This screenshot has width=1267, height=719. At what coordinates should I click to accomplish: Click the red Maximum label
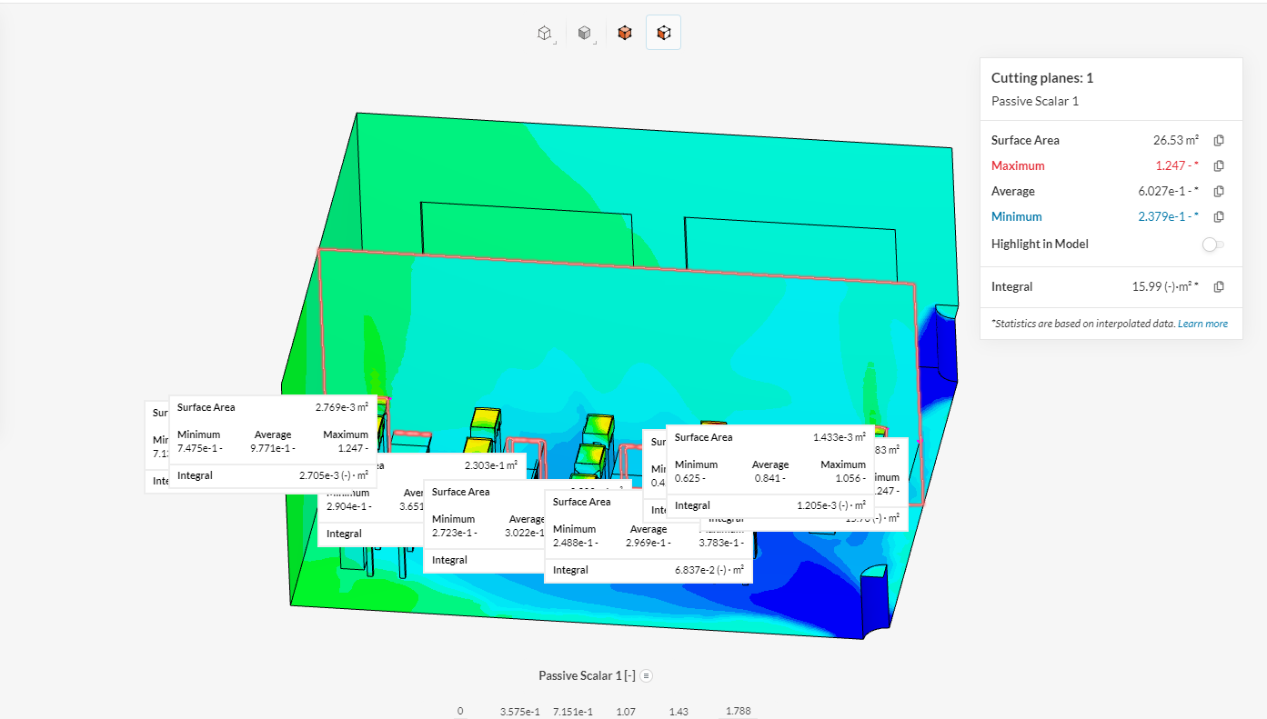[1018, 165]
